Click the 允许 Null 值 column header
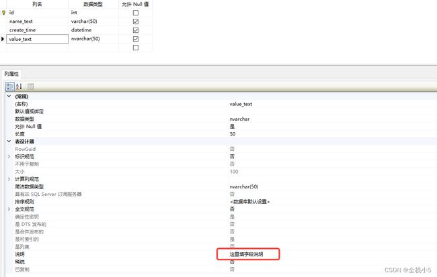Viewport: 437px width, 277px height. click(135, 4)
